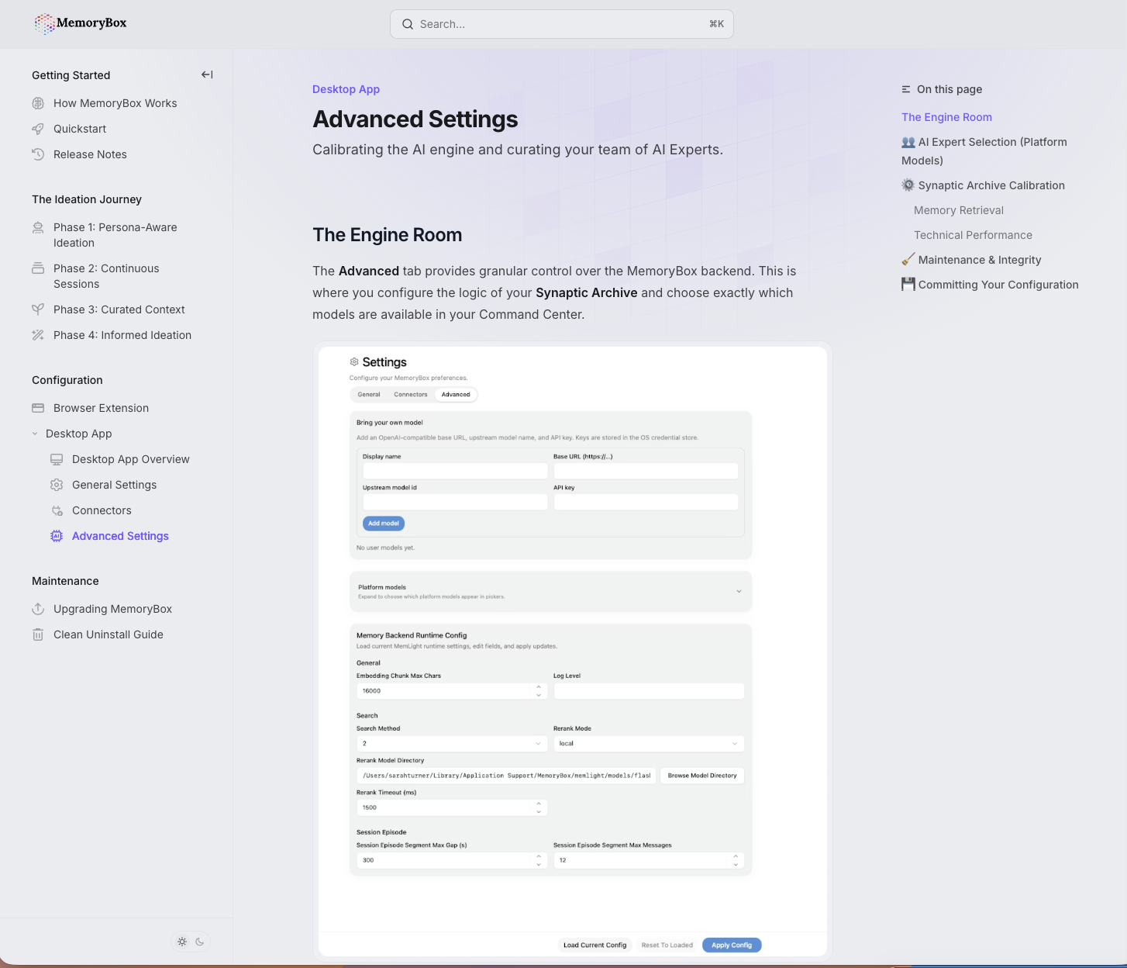1127x968 pixels.
Task: Jump to Committing Your Configuration section
Action: coord(990,285)
